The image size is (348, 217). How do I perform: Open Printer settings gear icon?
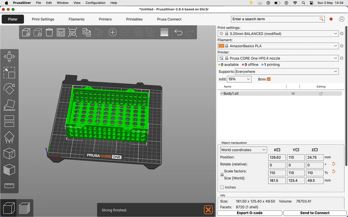point(342,58)
